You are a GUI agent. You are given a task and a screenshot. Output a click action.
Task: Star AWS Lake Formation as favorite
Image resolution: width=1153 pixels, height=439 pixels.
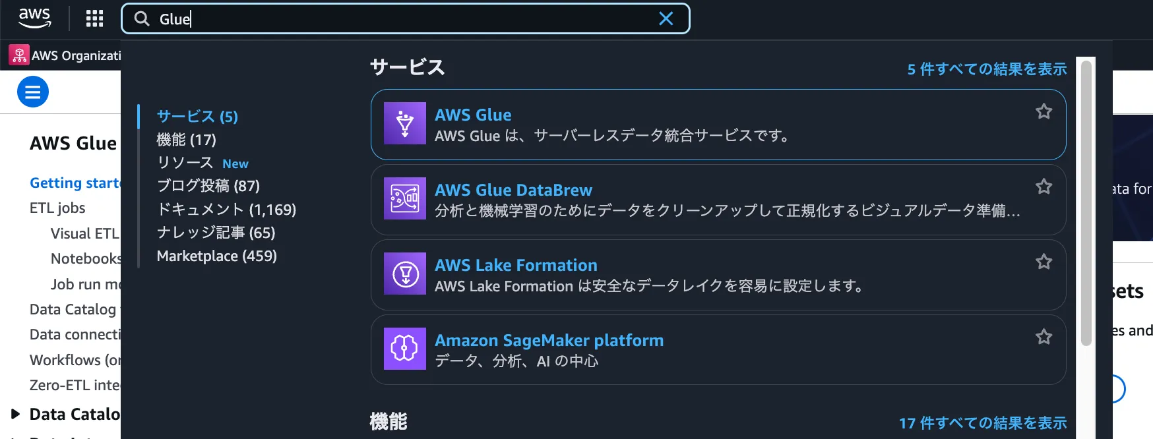(1044, 262)
